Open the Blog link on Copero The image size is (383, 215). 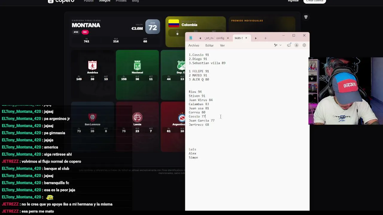pos(135,1)
